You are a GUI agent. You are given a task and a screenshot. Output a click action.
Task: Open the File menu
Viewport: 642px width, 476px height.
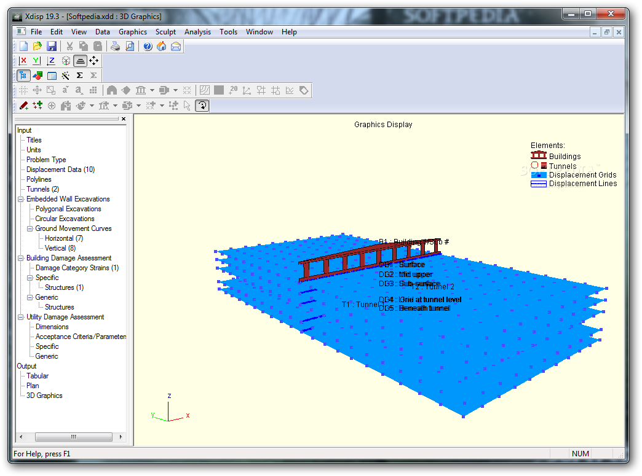36,32
